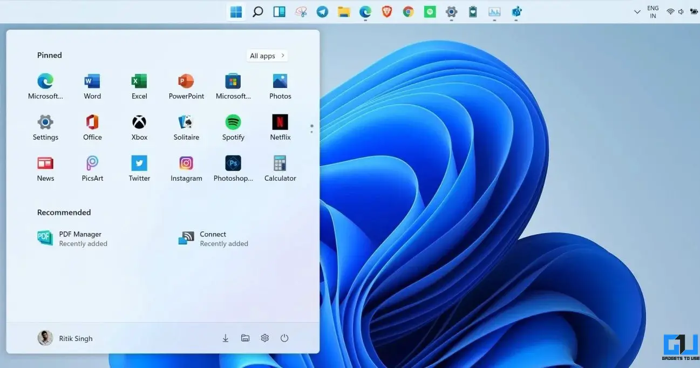The width and height of the screenshot is (700, 368).
Task: Open Spotify from the taskbar
Action: tap(430, 12)
